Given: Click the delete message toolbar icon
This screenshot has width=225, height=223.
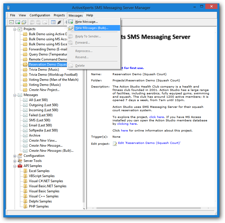Looking at the screenshot, I should [45, 22].
